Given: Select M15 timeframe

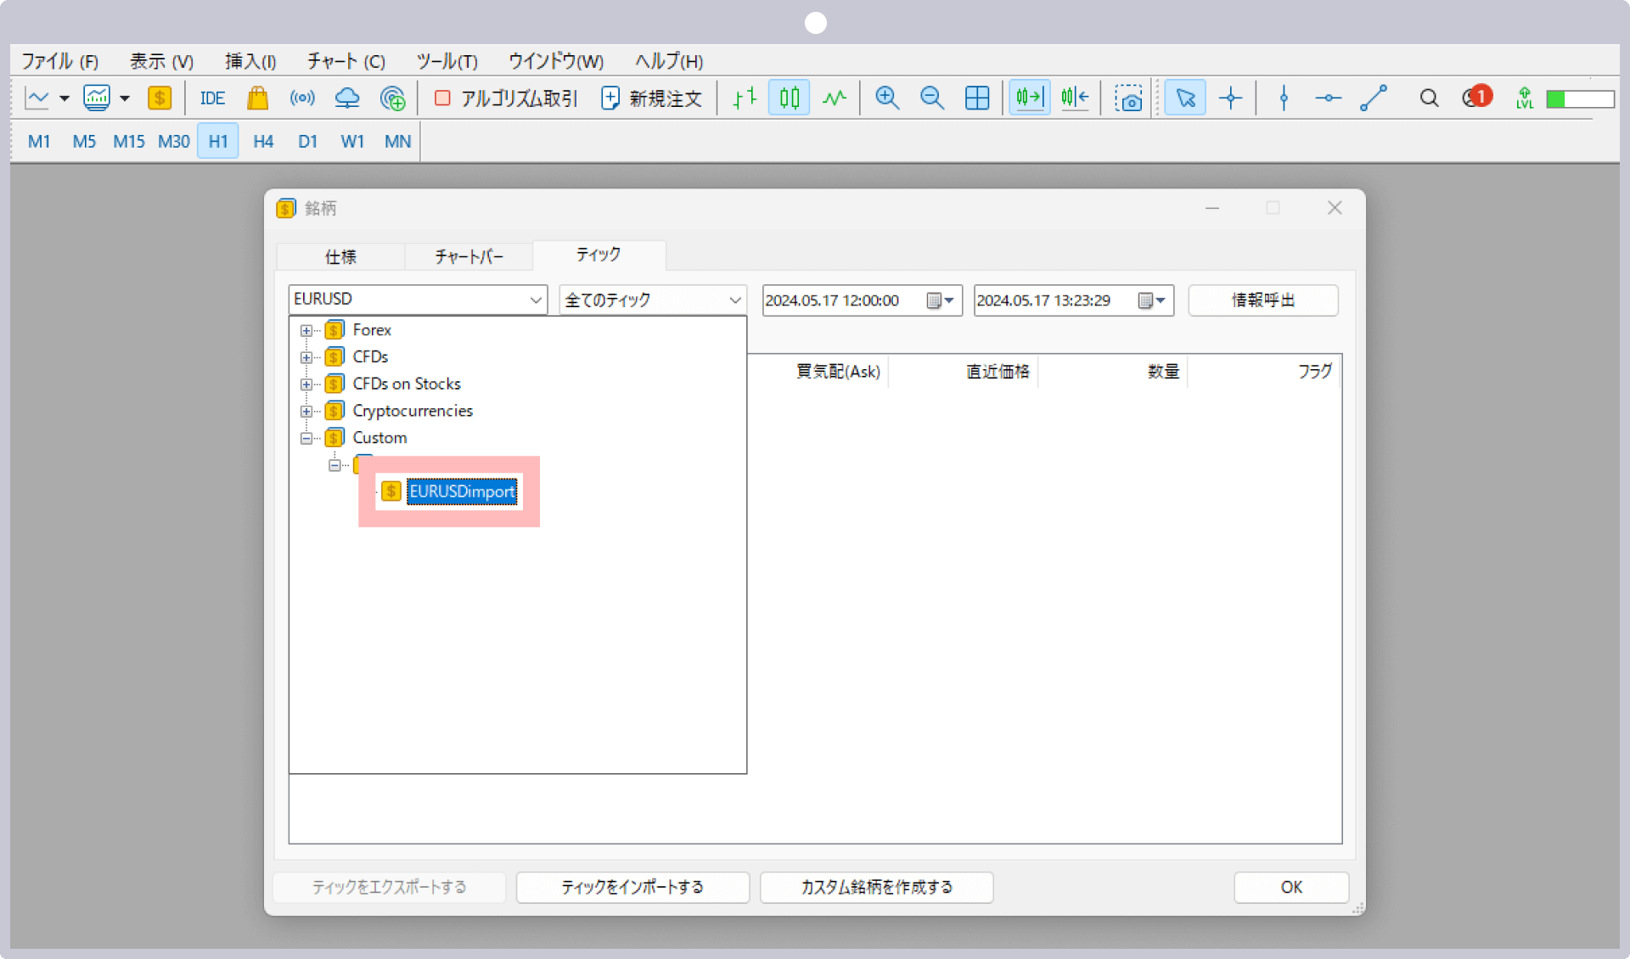Looking at the screenshot, I should pyautogui.click(x=129, y=142).
